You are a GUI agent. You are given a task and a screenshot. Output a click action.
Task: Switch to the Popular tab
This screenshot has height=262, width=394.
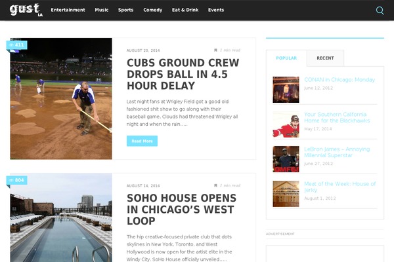pos(286,58)
